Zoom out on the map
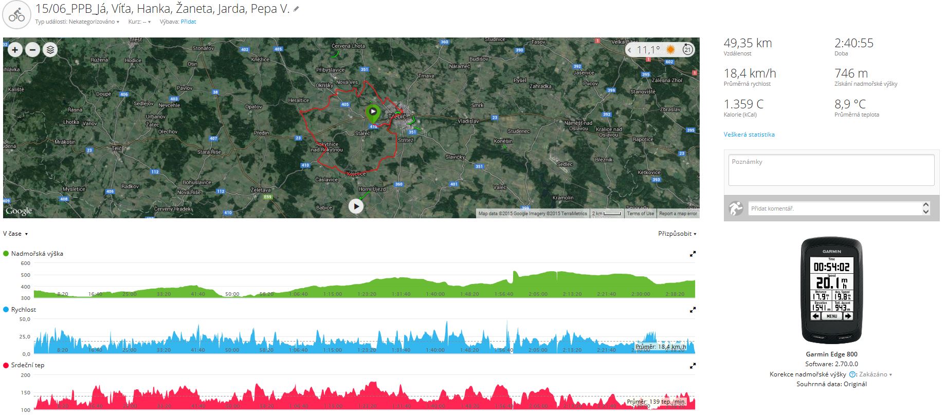The image size is (947, 416). [x=32, y=50]
